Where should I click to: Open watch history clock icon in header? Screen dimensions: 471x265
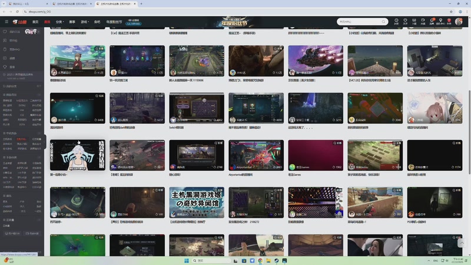pyautogui.click(x=396, y=21)
